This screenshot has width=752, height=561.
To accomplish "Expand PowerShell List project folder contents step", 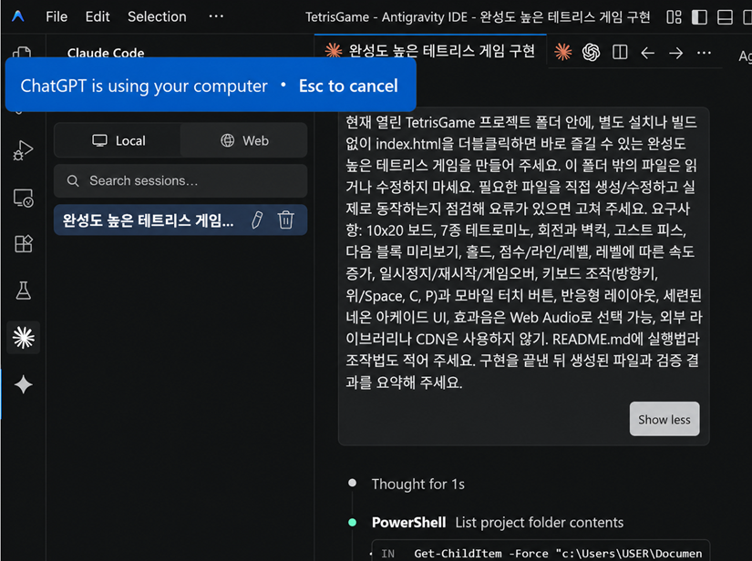I will point(498,522).
